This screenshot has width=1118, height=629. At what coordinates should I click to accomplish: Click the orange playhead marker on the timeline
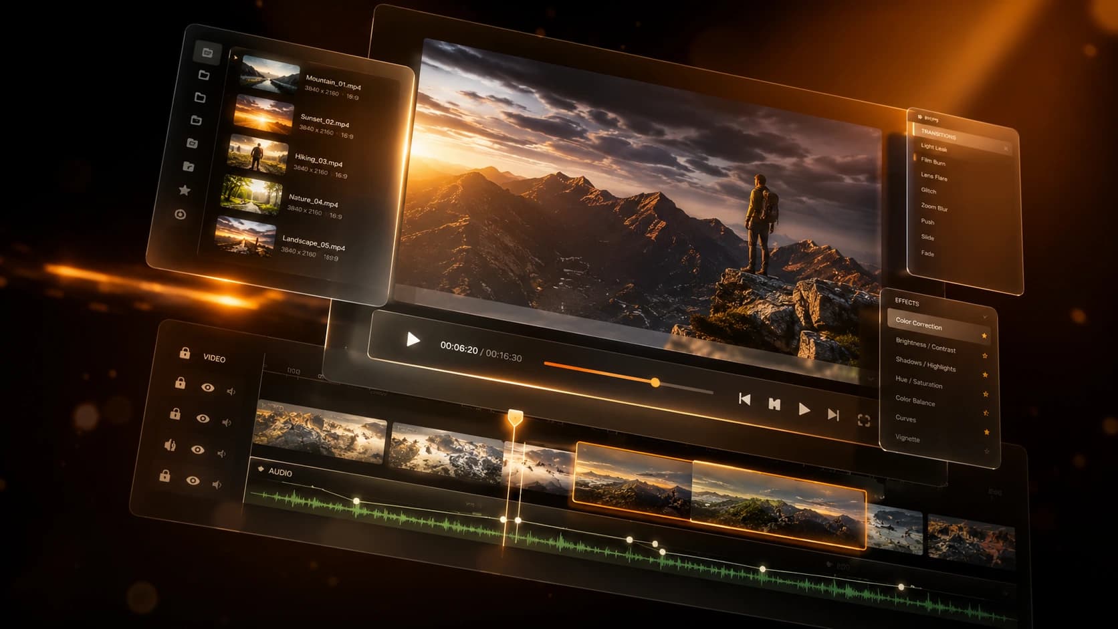(x=514, y=418)
